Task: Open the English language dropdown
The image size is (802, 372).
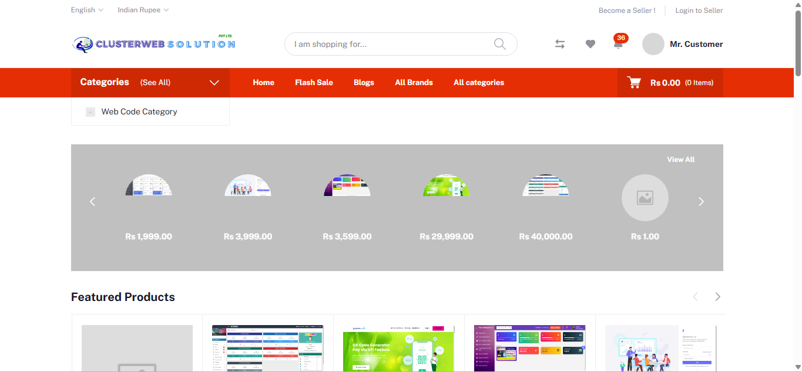Action: 87,10
